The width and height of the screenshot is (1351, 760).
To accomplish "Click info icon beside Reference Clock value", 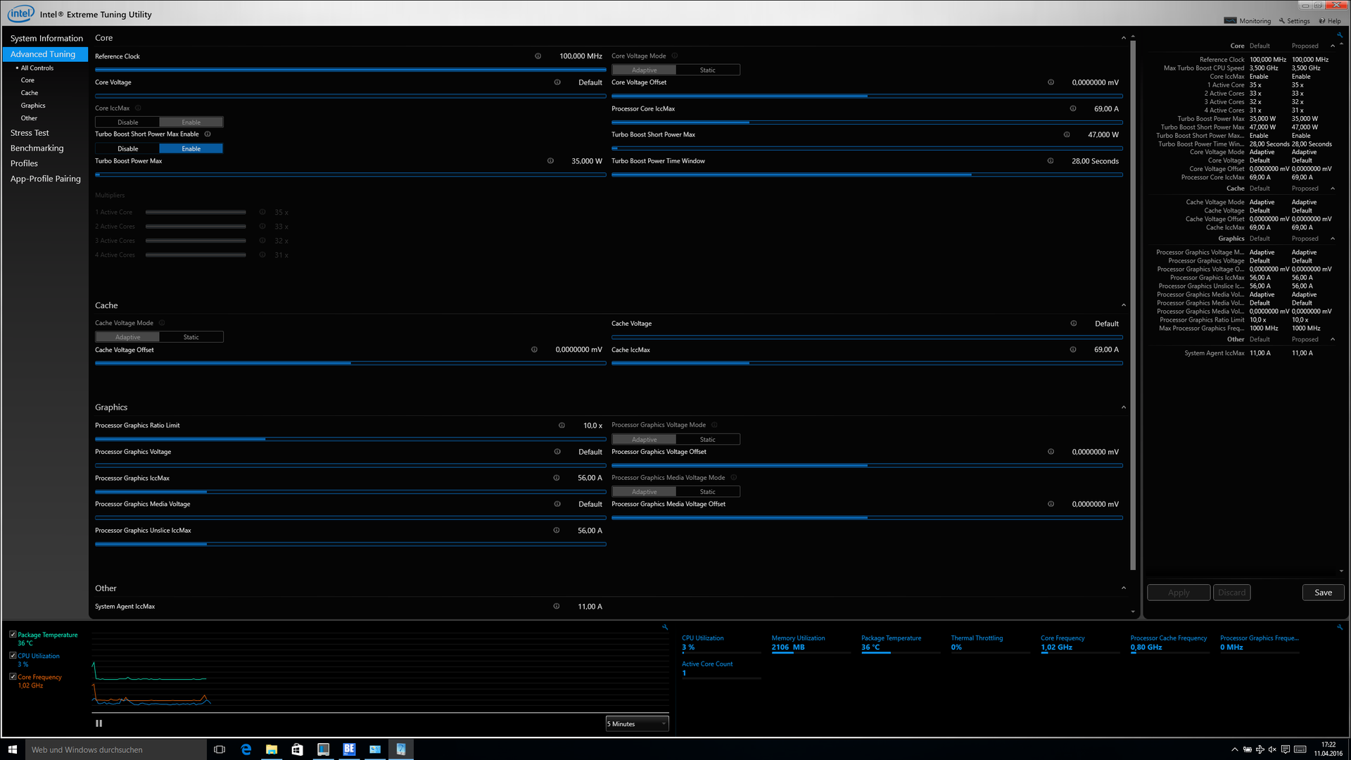I will click(538, 56).
